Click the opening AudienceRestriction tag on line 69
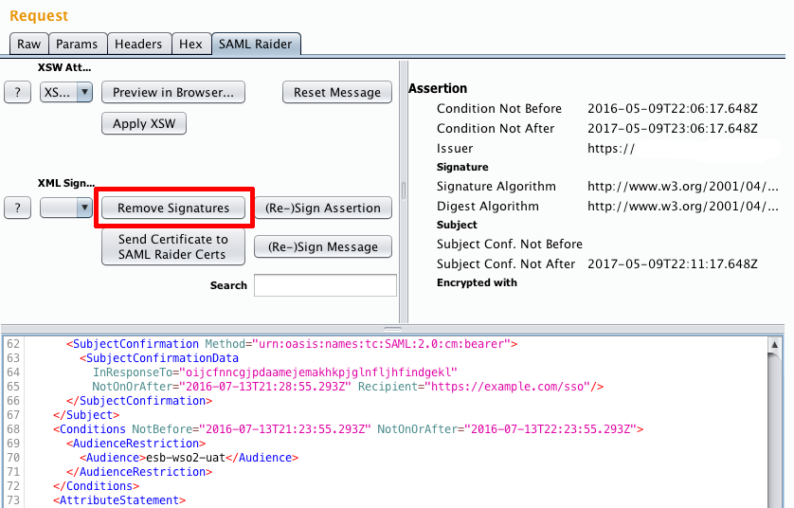 [135, 444]
